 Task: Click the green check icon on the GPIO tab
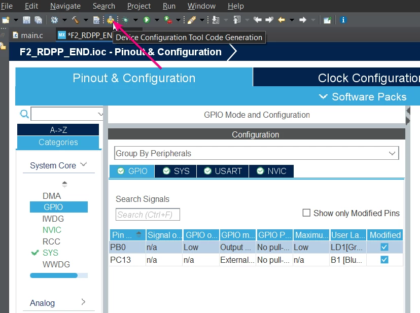click(121, 171)
